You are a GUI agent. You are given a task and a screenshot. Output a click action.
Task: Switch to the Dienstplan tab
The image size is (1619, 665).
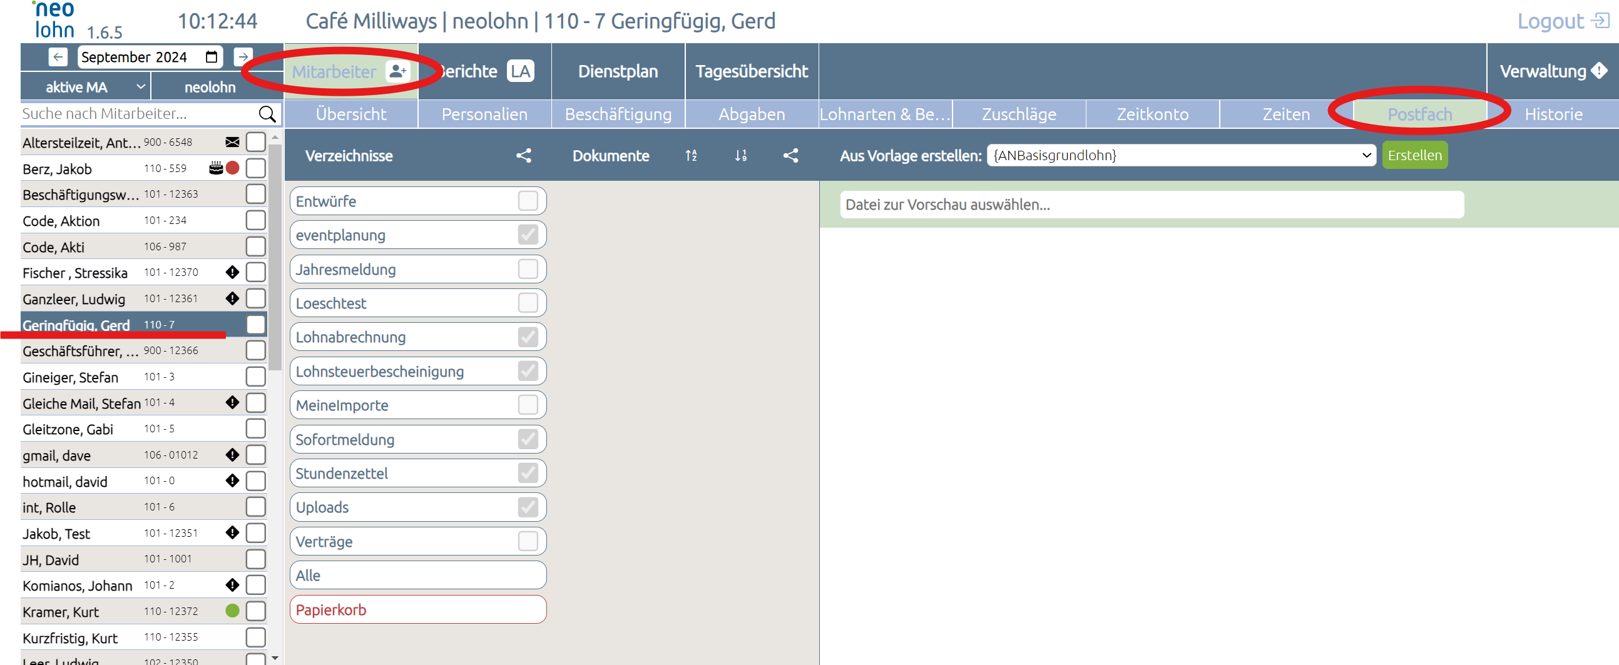tap(618, 71)
